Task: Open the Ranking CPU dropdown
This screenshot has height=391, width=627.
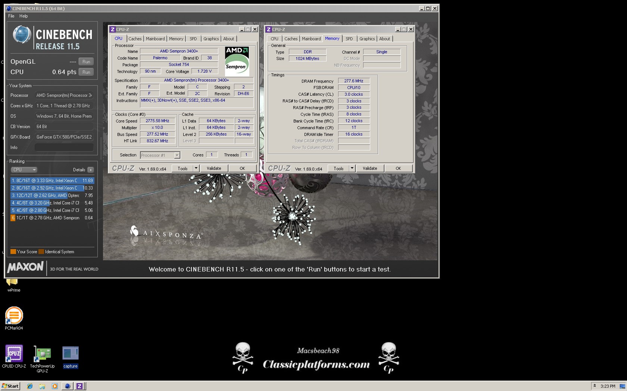Action: coord(24,170)
